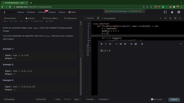Screen dimensions: 184x103
Task: Insert link in notes editor
Action: (x=131, y=44)
